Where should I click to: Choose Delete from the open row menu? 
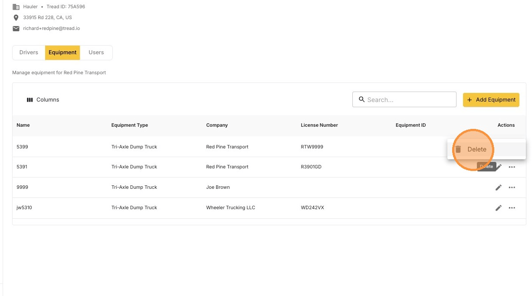[x=486, y=149]
